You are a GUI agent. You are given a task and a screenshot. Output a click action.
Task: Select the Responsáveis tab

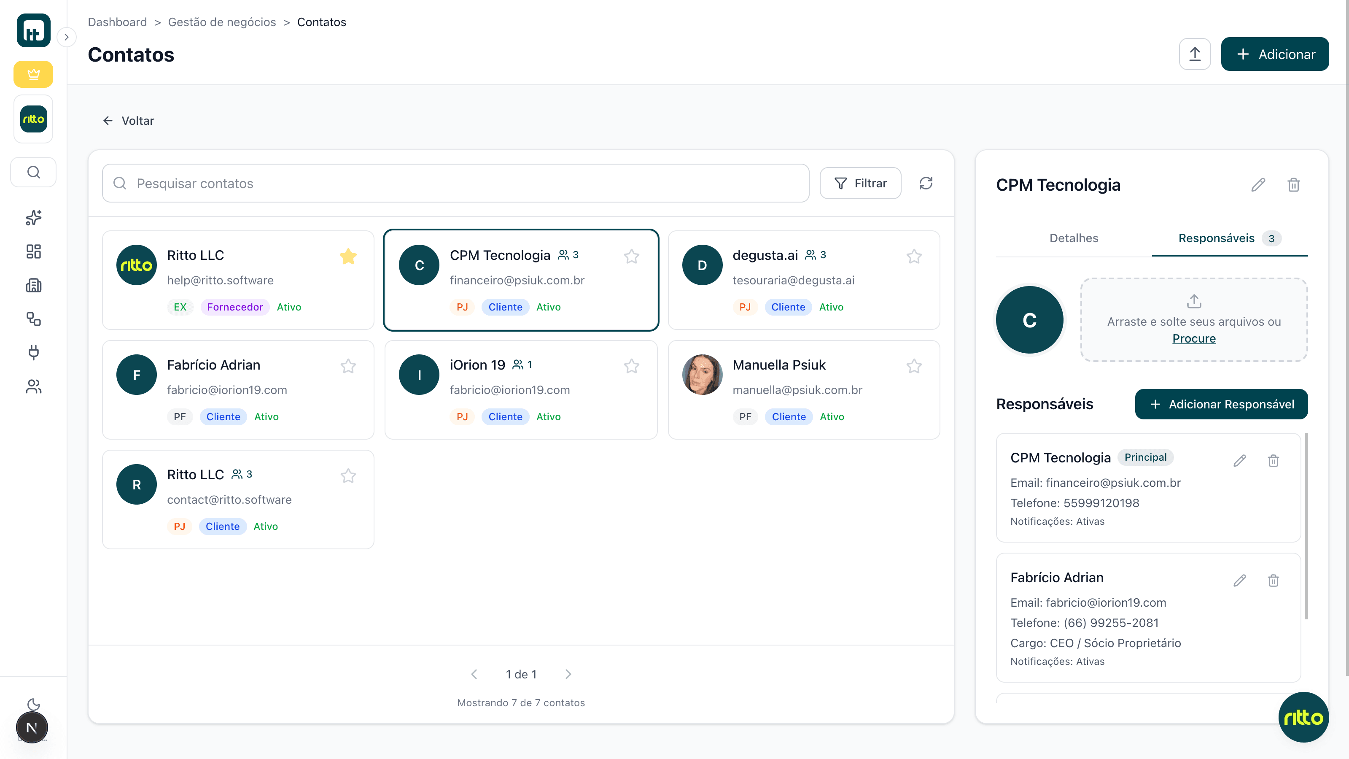(x=1216, y=238)
